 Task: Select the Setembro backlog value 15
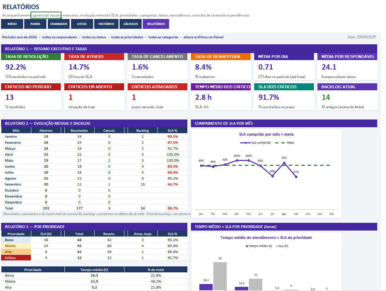coord(143,185)
